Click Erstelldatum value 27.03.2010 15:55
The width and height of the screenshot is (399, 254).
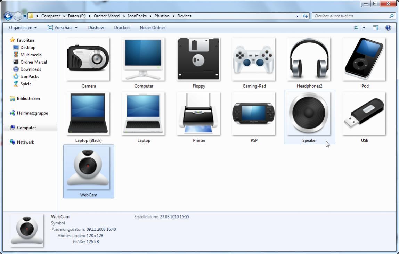pyautogui.click(x=174, y=217)
